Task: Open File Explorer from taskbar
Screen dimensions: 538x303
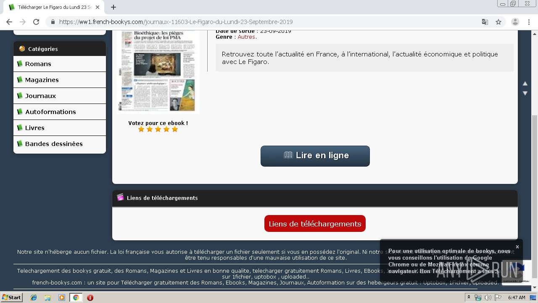Action: pos(47,298)
